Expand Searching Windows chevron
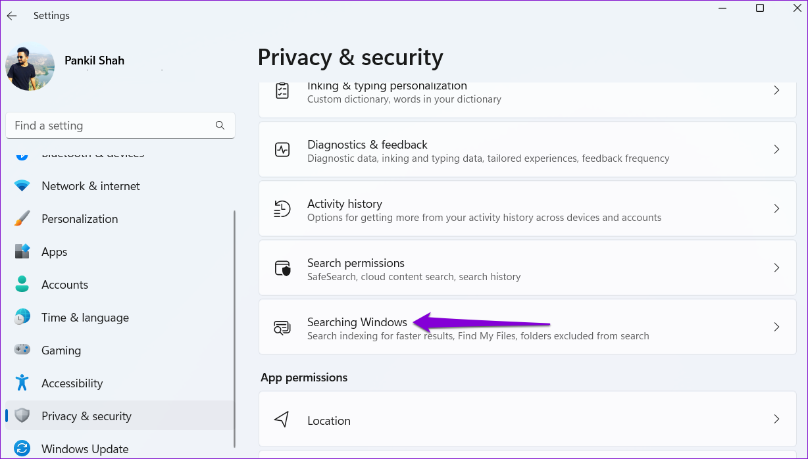Viewport: 808px width, 459px height. (x=776, y=327)
